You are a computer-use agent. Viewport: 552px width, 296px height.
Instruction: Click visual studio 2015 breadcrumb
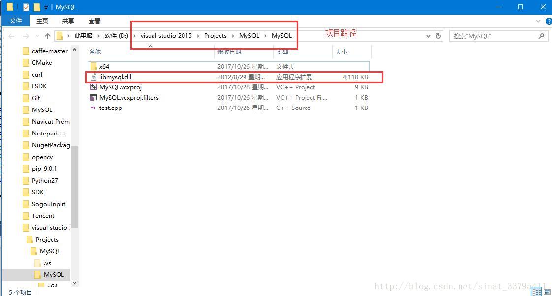(x=166, y=36)
